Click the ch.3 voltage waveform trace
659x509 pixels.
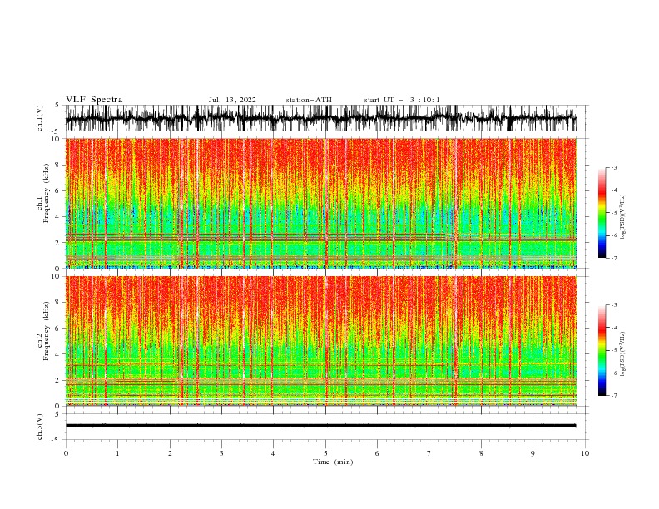pyautogui.click(x=320, y=426)
